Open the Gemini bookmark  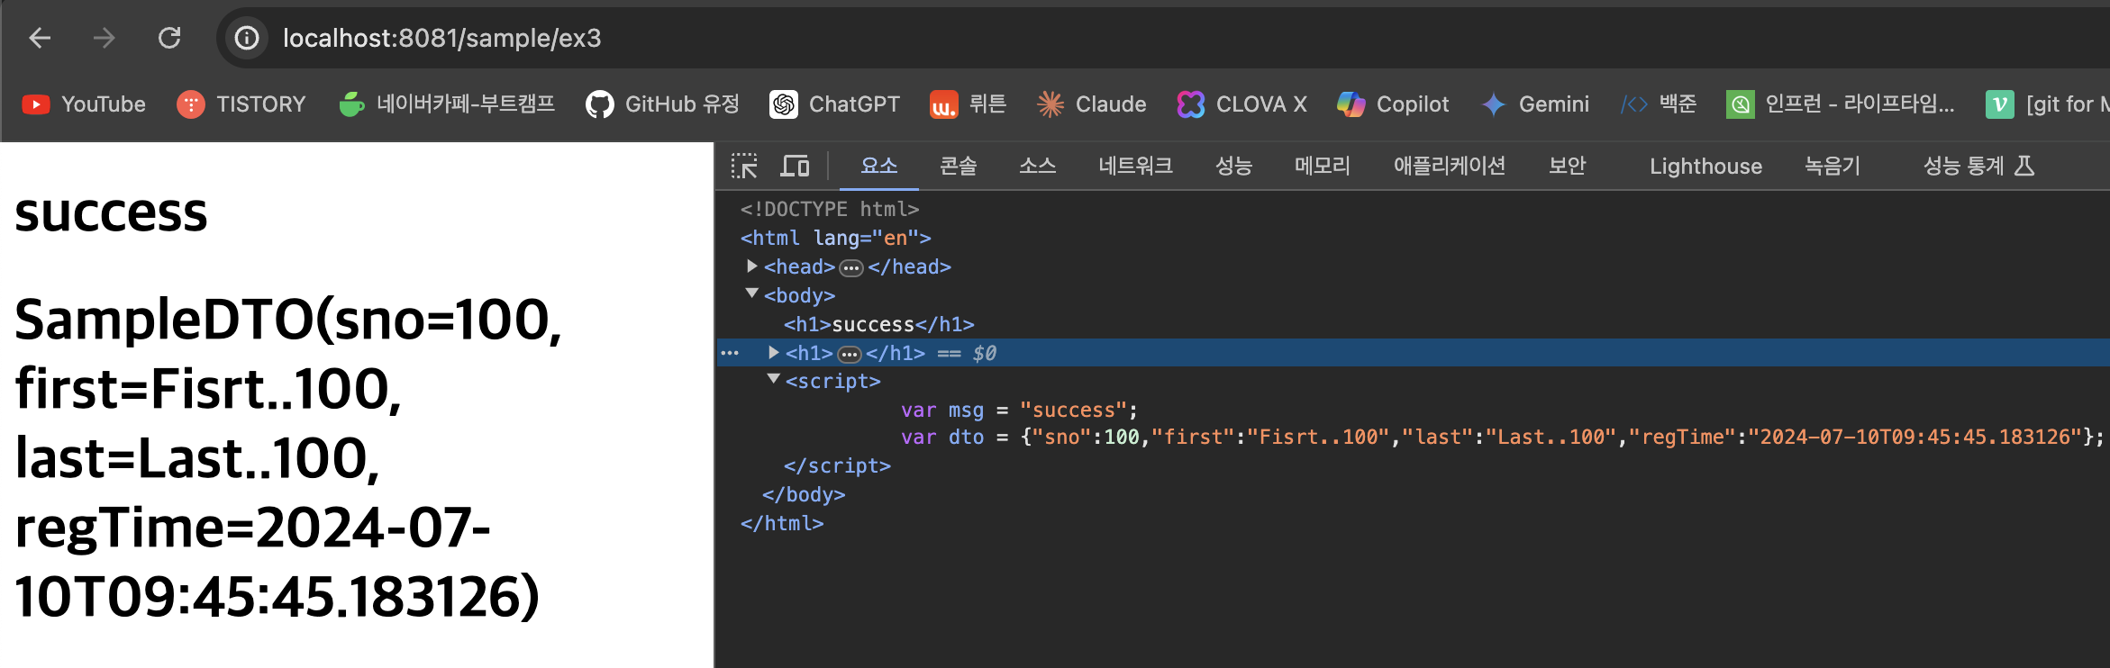coord(1535,104)
